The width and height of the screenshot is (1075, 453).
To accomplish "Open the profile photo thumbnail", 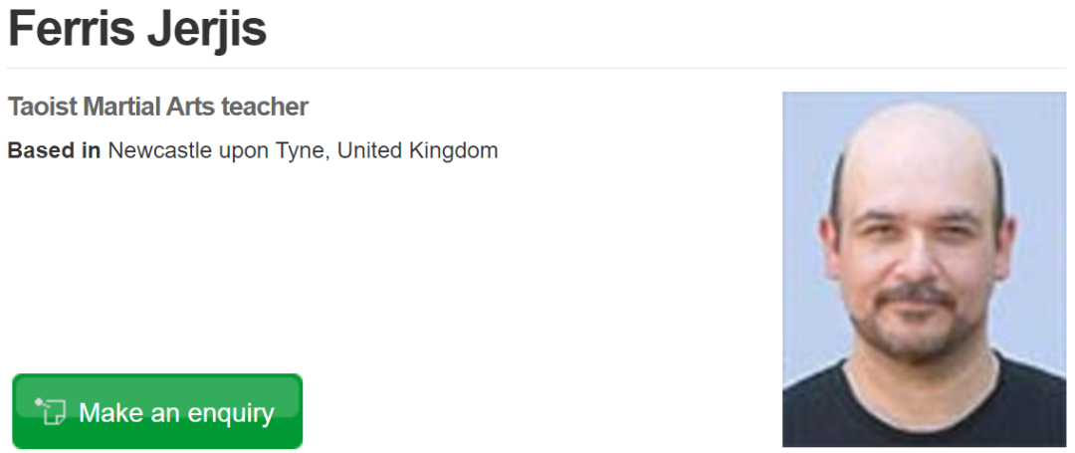I will 924,269.
